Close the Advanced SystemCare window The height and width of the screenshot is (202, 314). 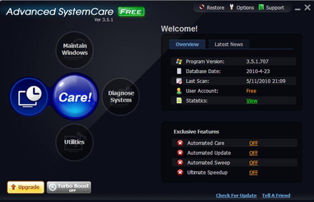point(307,7)
